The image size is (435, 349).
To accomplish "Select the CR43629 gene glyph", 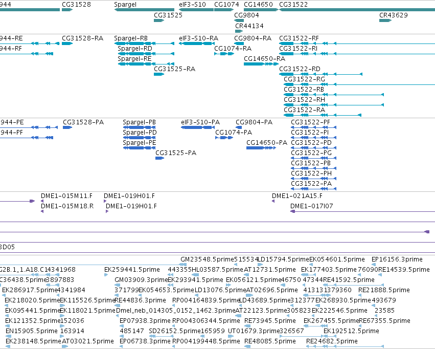I will tap(385, 20).
